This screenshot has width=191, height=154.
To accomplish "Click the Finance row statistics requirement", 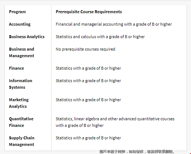I will (88, 68).
